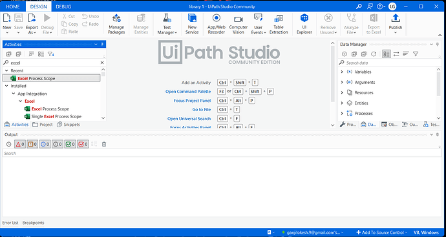446x237 pixels.
Task: Expand the Processes node
Action: pyautogui.click(x=342, y=114)
